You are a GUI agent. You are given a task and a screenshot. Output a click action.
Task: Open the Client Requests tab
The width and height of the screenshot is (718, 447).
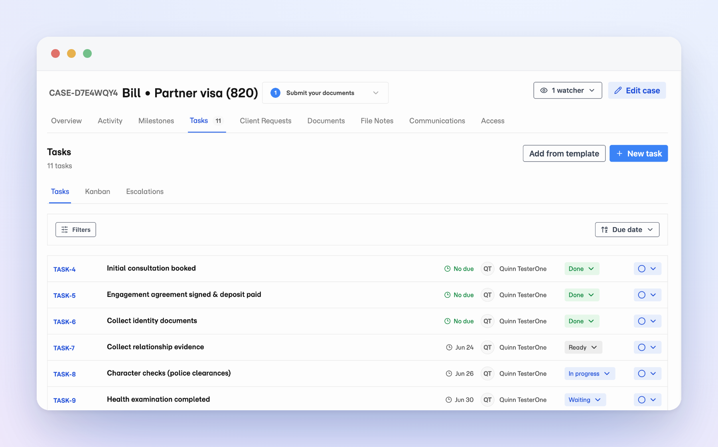pos(266,121)
